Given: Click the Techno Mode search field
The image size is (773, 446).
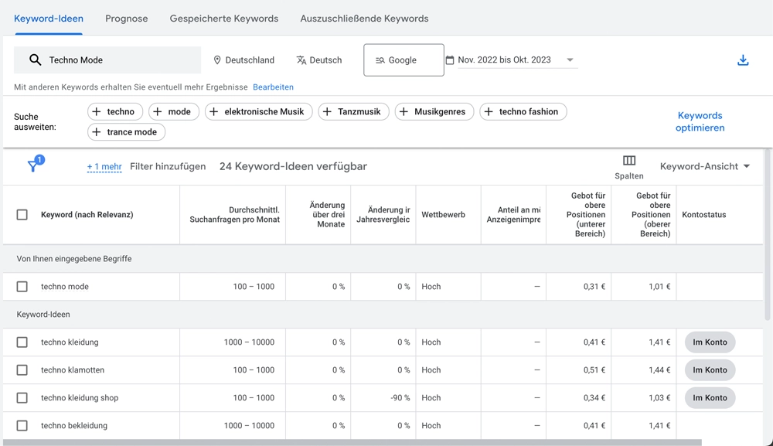Looking at the screenshot, I should [x=107, y=60].
